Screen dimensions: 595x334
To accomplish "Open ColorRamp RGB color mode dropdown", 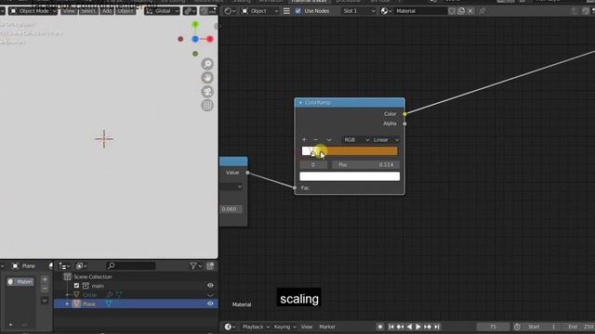I will 356,140.
